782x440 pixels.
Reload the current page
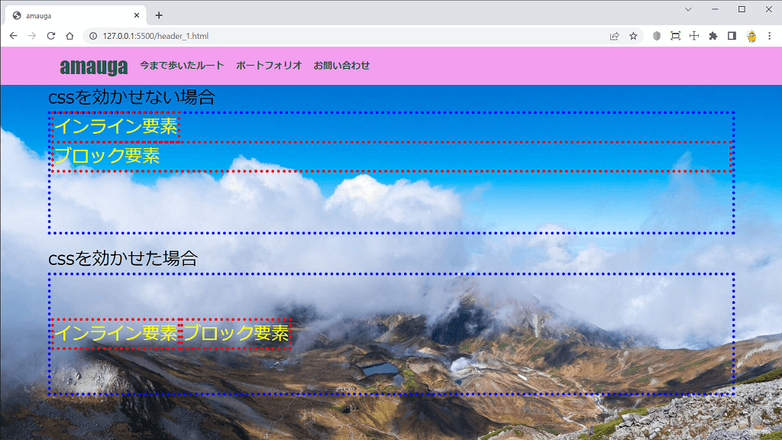coord(51,36)
